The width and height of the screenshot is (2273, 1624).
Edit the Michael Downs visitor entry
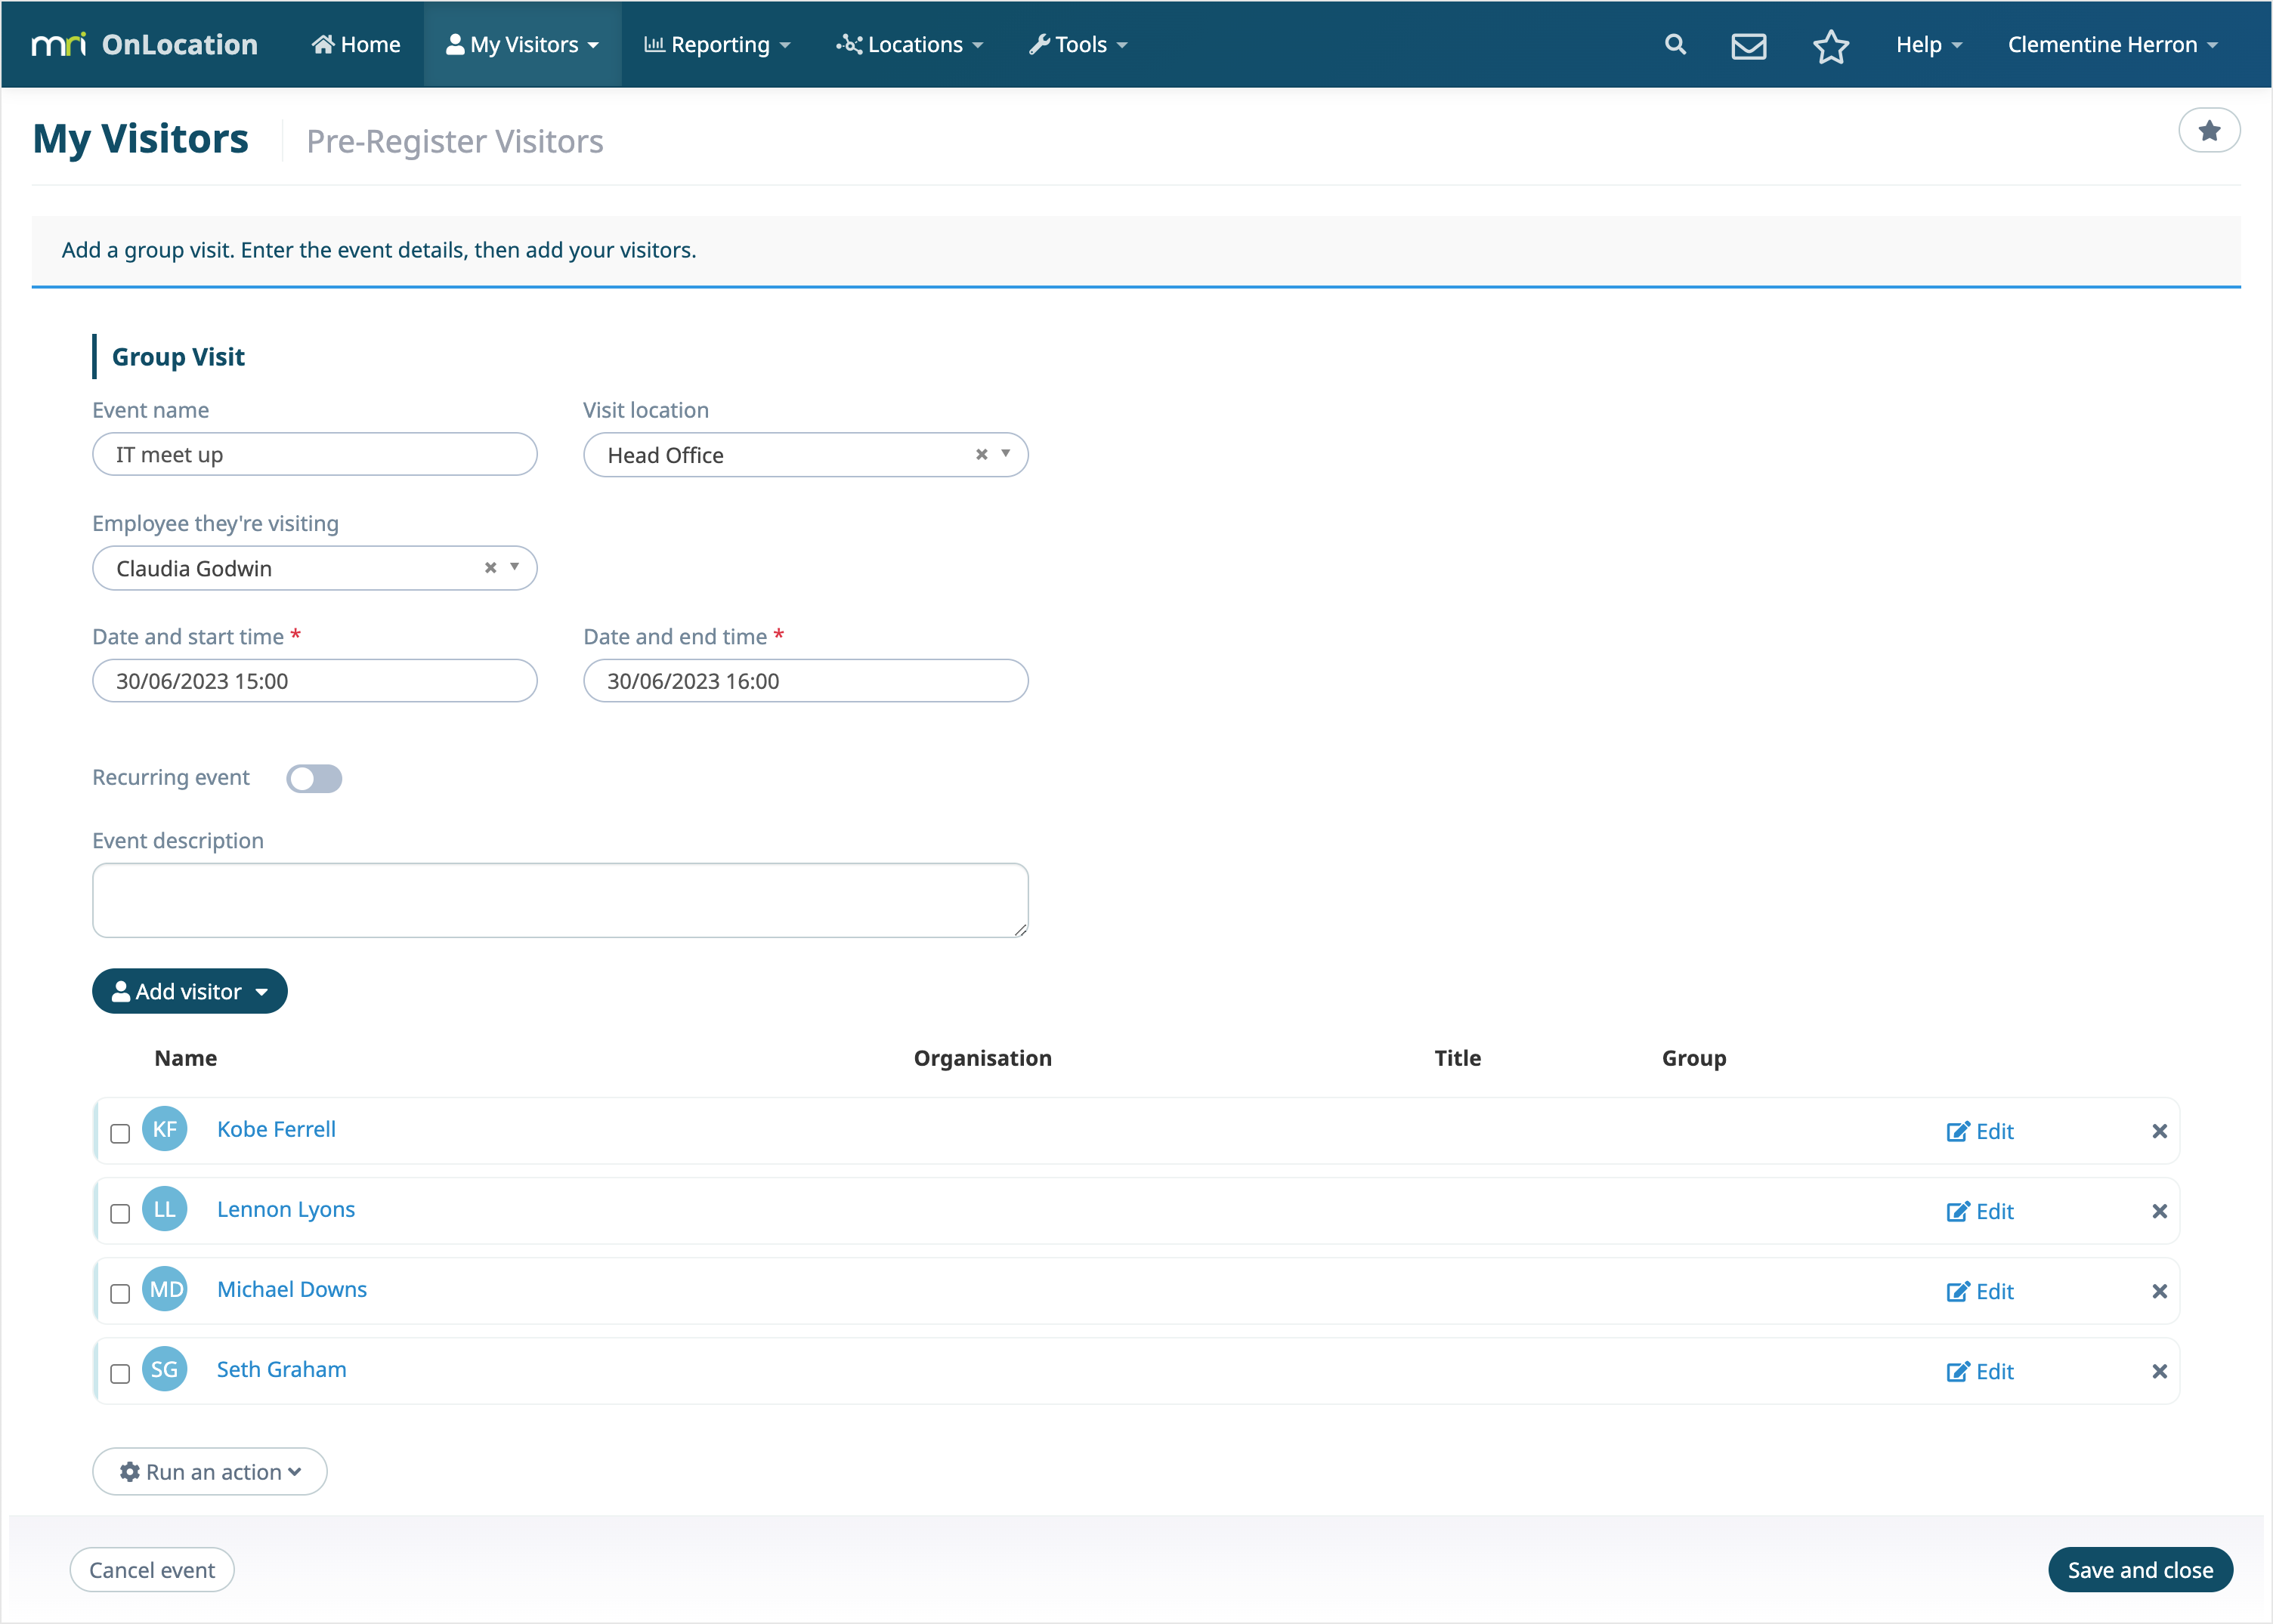click(x=1980, y=1291)
